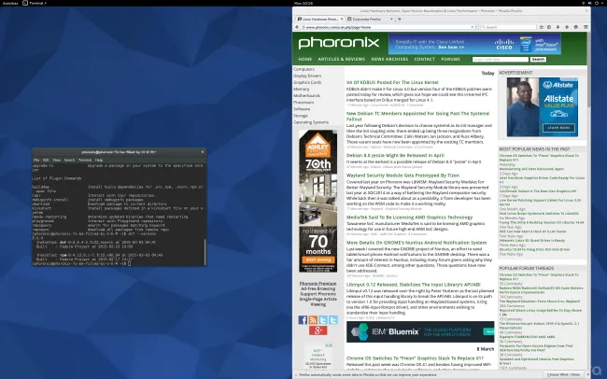Viewport: 607px width, 379px height.
Task: Click Choose What I Share button
Action: click(x=563, y=374)
